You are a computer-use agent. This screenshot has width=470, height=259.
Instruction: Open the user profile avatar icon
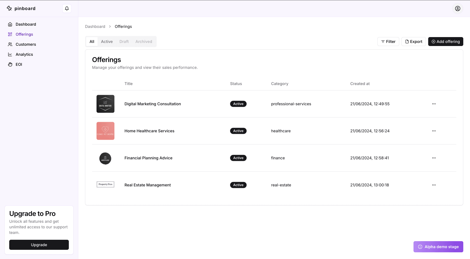(457, 9)
